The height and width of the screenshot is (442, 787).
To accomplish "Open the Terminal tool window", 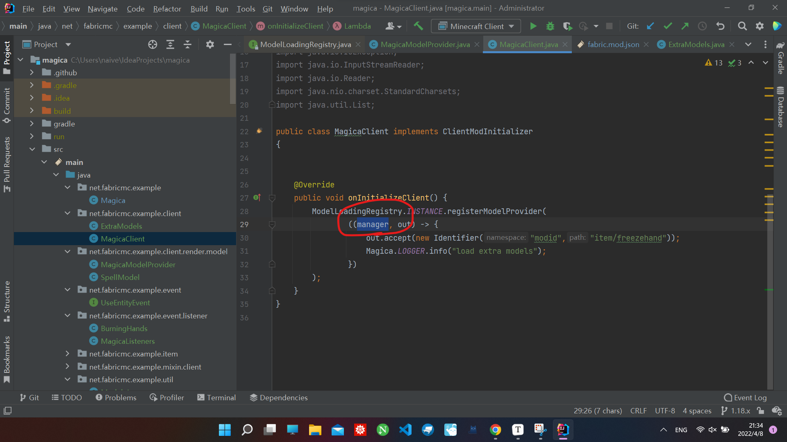I will tap(216, 397).
